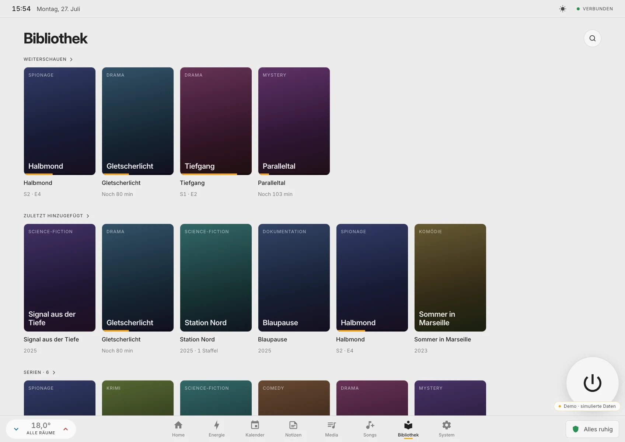Tap the large power button
Image resolution: width=625 pixels, height=442 pixels.
coord(592,383)
